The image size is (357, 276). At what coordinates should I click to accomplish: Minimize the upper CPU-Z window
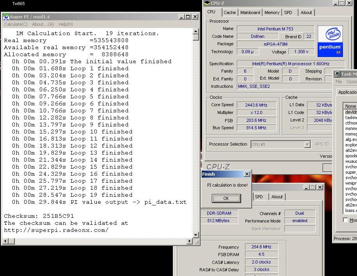336,3
